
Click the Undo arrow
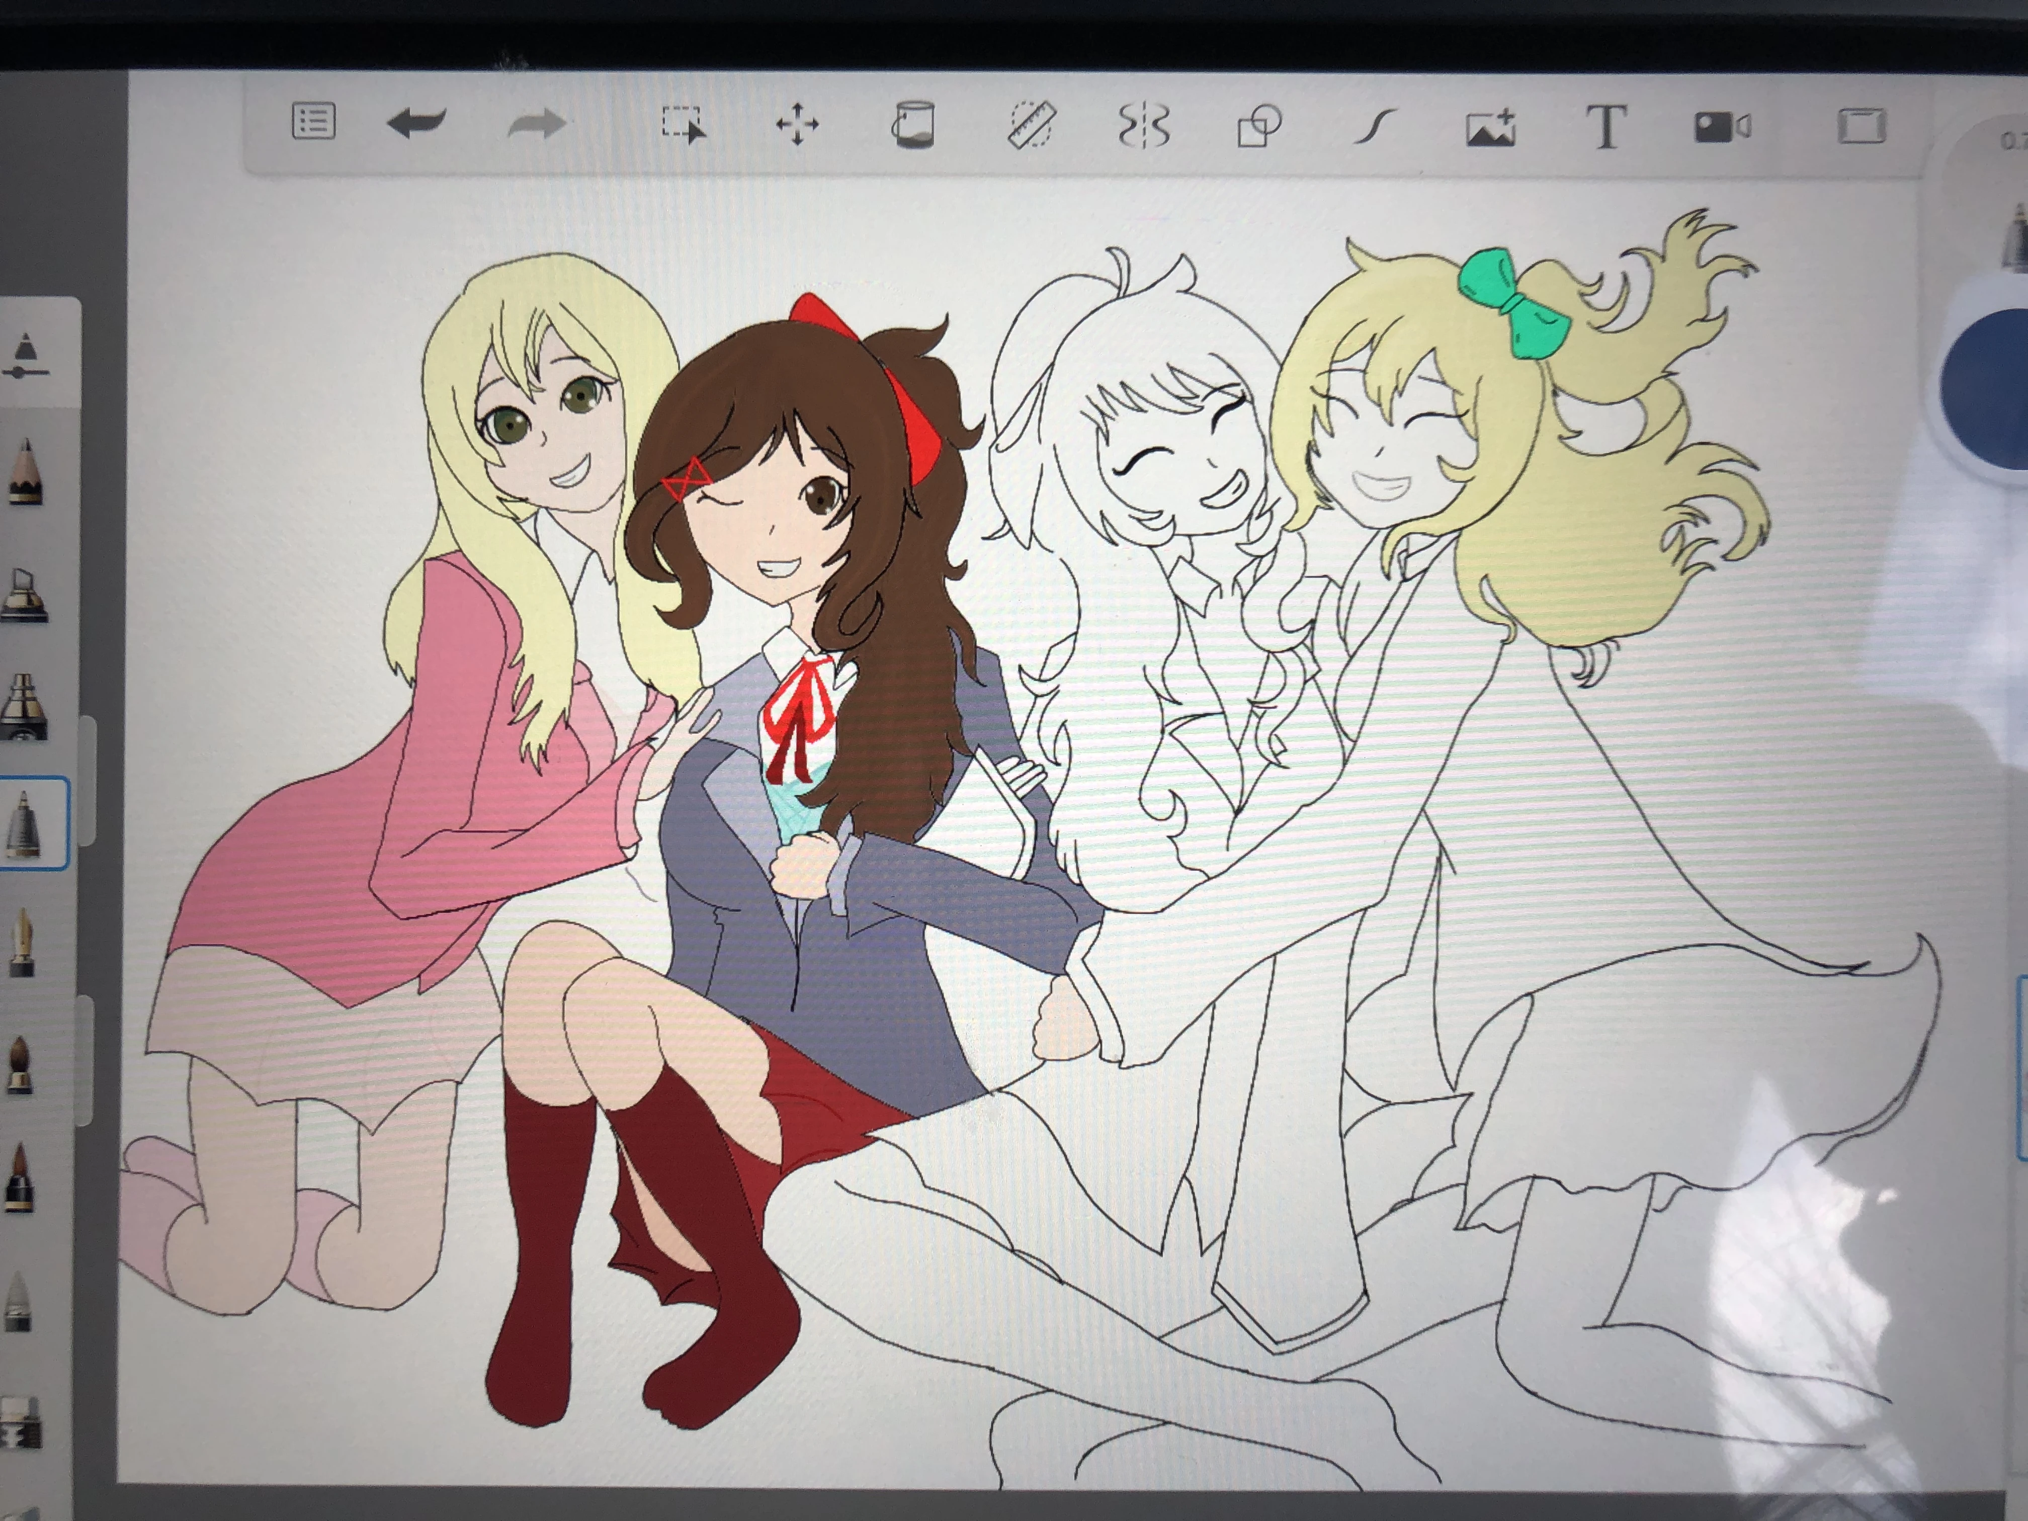[417, 123]
